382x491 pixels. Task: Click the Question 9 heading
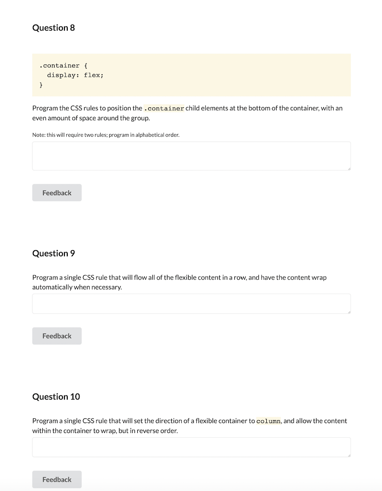coord(53,253)
